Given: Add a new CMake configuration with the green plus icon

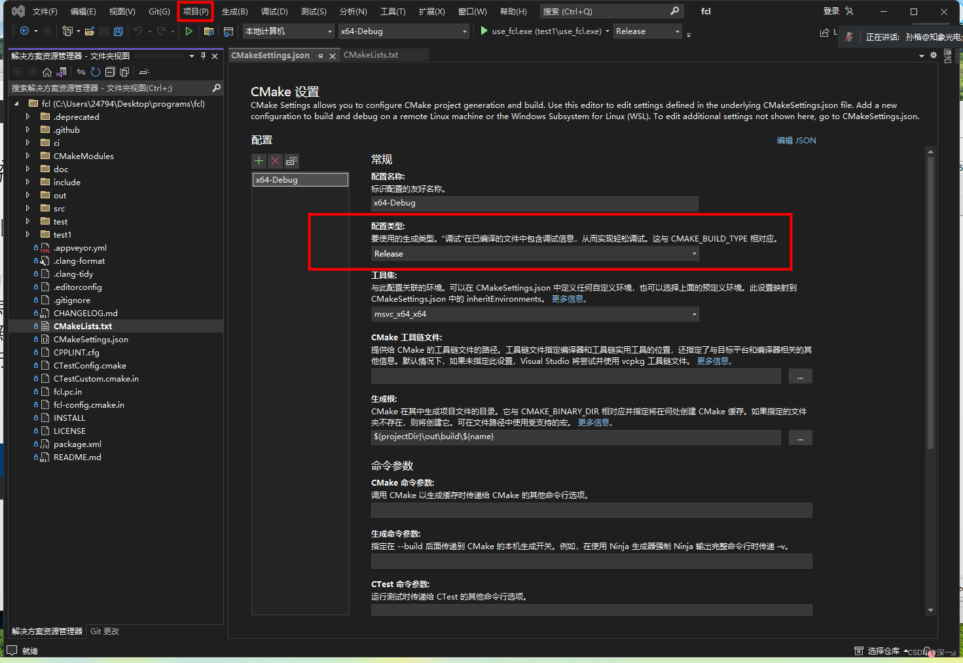Looking at the screenshot, I should click(259, 161).
